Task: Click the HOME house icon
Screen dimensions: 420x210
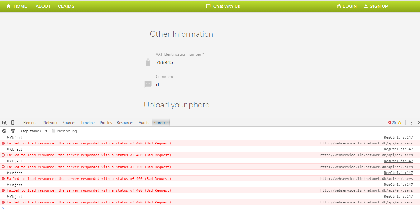Action: (x=8, y=6)
